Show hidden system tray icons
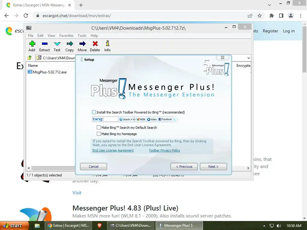The image size is (307, 230). (264, 226)
